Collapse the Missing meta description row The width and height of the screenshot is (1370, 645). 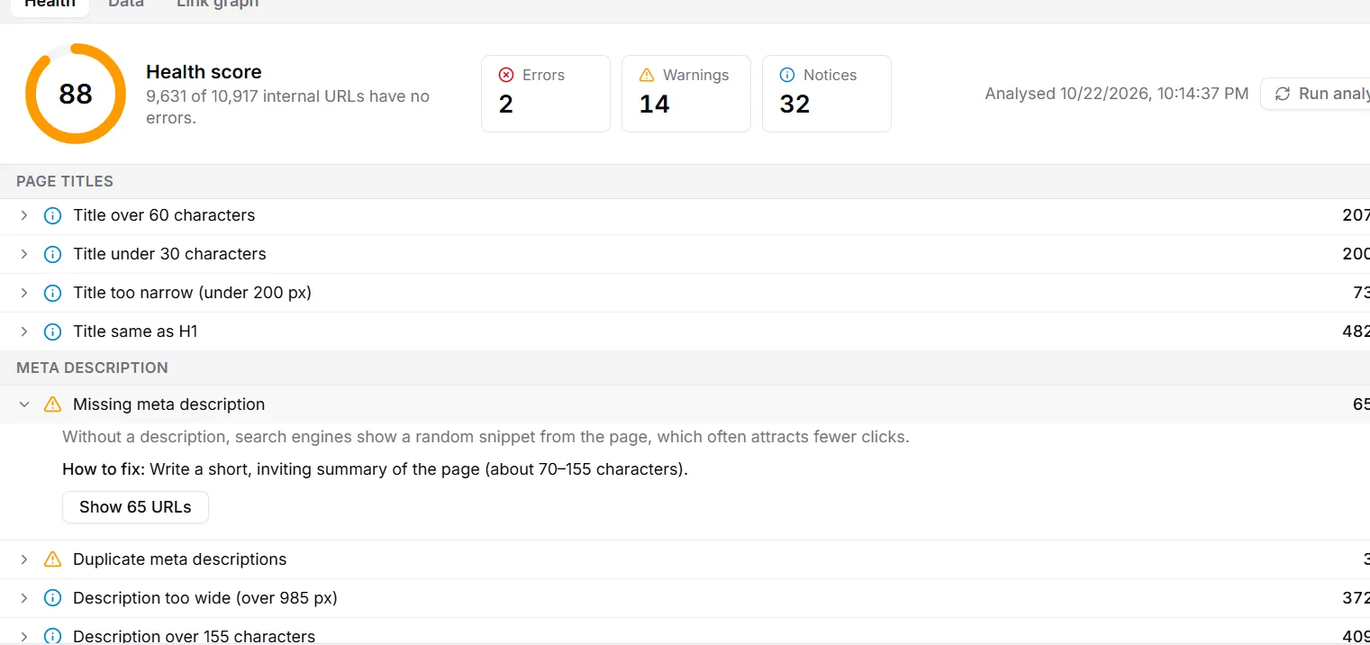point(24,404)
